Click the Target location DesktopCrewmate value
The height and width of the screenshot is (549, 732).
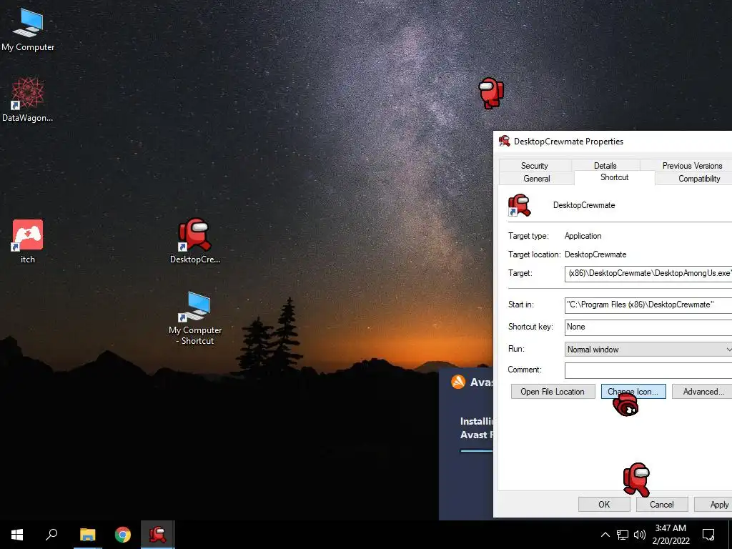pyautogui.click(x=595, y=254)
